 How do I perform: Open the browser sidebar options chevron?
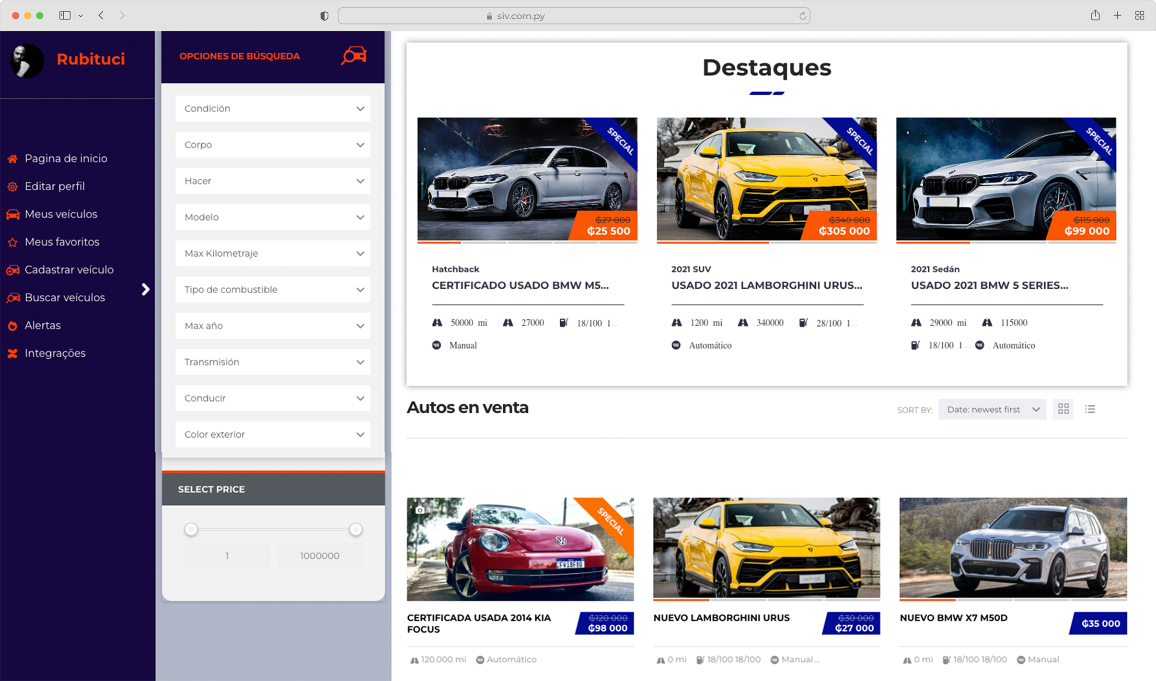[81, 16]
